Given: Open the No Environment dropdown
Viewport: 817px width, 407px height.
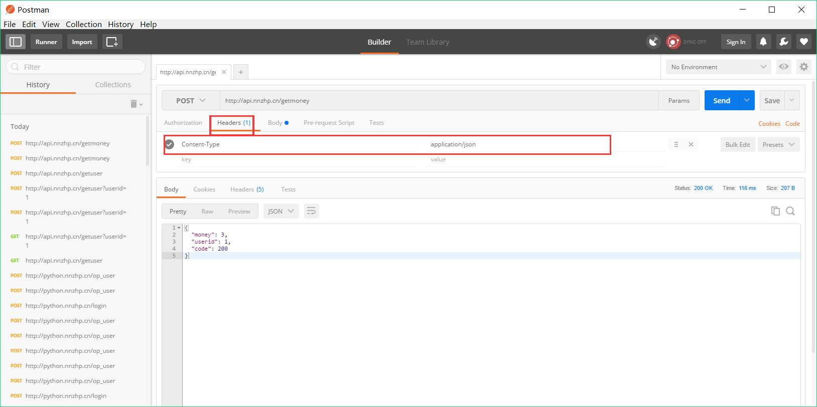Looking at the screenshot, I should (719, 67).
